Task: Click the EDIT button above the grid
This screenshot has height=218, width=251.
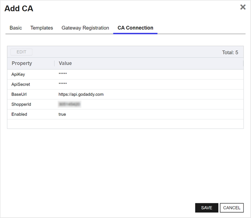Action: click(x=22, y=52)
